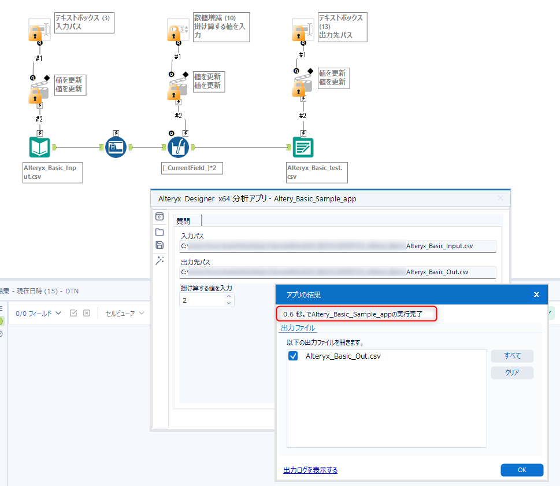Click the open folder icon in app dialog
560x486 pixels.
[x=160, y=232]
